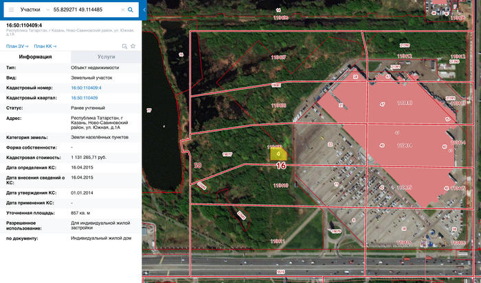The height and width of the screenshot is (283, 481).
Task: Open cadastral number link 16:50:110409:4
Action: [86, 88]
